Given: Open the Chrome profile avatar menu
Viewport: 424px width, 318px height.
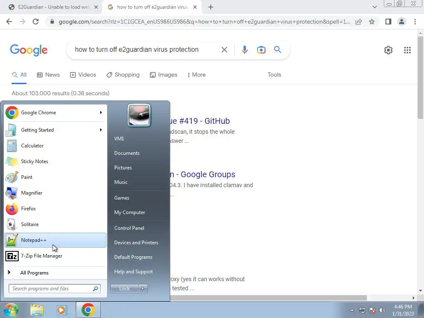Looking at the screenshot, I should pos(402,22).
